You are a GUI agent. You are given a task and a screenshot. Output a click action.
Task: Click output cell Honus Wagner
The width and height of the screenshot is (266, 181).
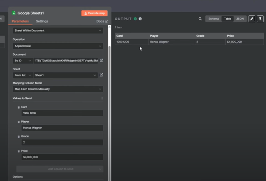pyautogui.click(x=171, y=42)
